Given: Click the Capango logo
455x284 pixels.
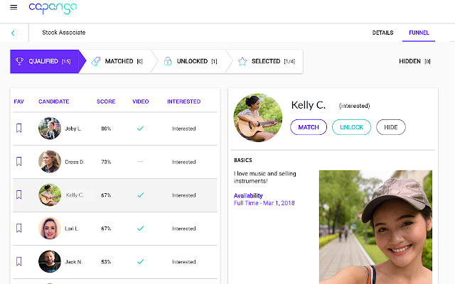Looking at the screenshot, I should [x=53, y=8].
